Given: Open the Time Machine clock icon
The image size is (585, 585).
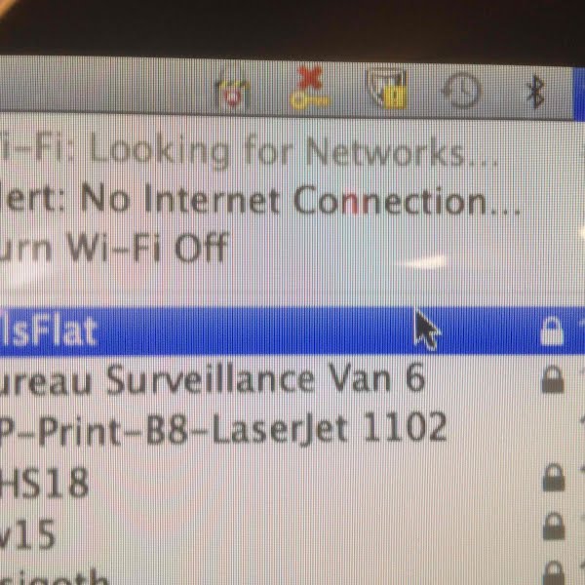Looking at the screenshot, I should 462,92.
